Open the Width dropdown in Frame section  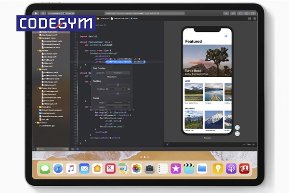pyautogui.click(x=117, y=103)
